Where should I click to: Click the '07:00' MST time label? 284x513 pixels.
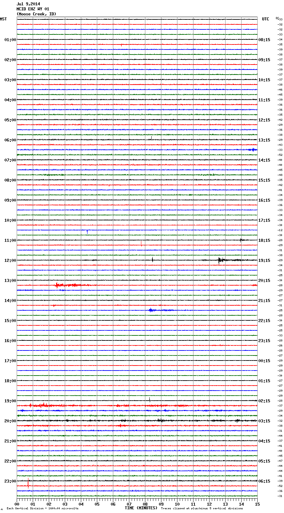click(x=10, y=160)
